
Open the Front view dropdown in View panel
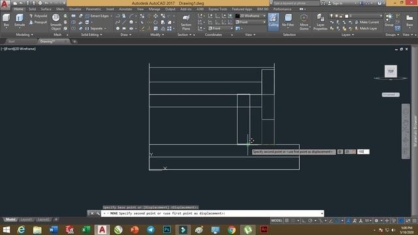click(251, 22)
